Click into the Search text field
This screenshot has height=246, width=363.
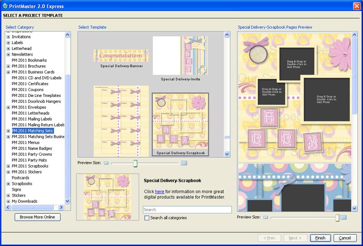pos(187,210)
